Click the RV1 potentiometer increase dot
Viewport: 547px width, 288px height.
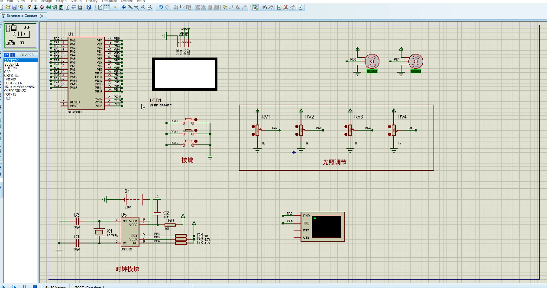point(252,126)
